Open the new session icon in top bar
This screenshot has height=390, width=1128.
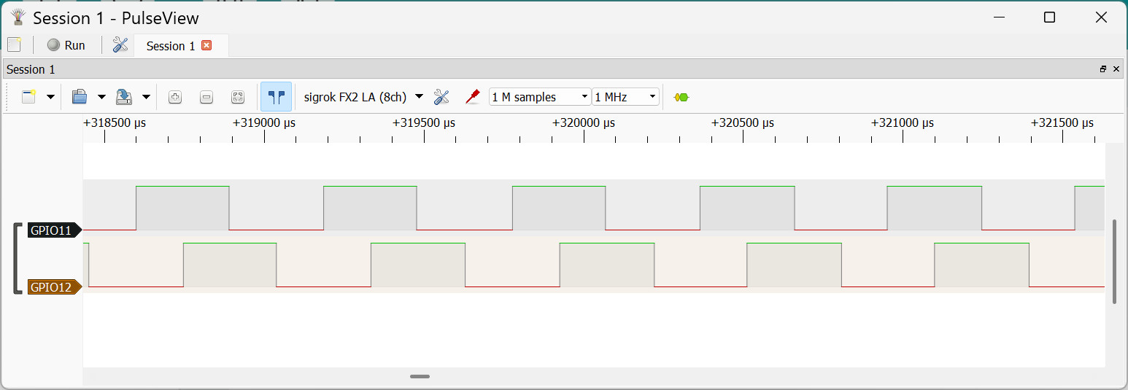pyautogui.click(x=14, y=45)
